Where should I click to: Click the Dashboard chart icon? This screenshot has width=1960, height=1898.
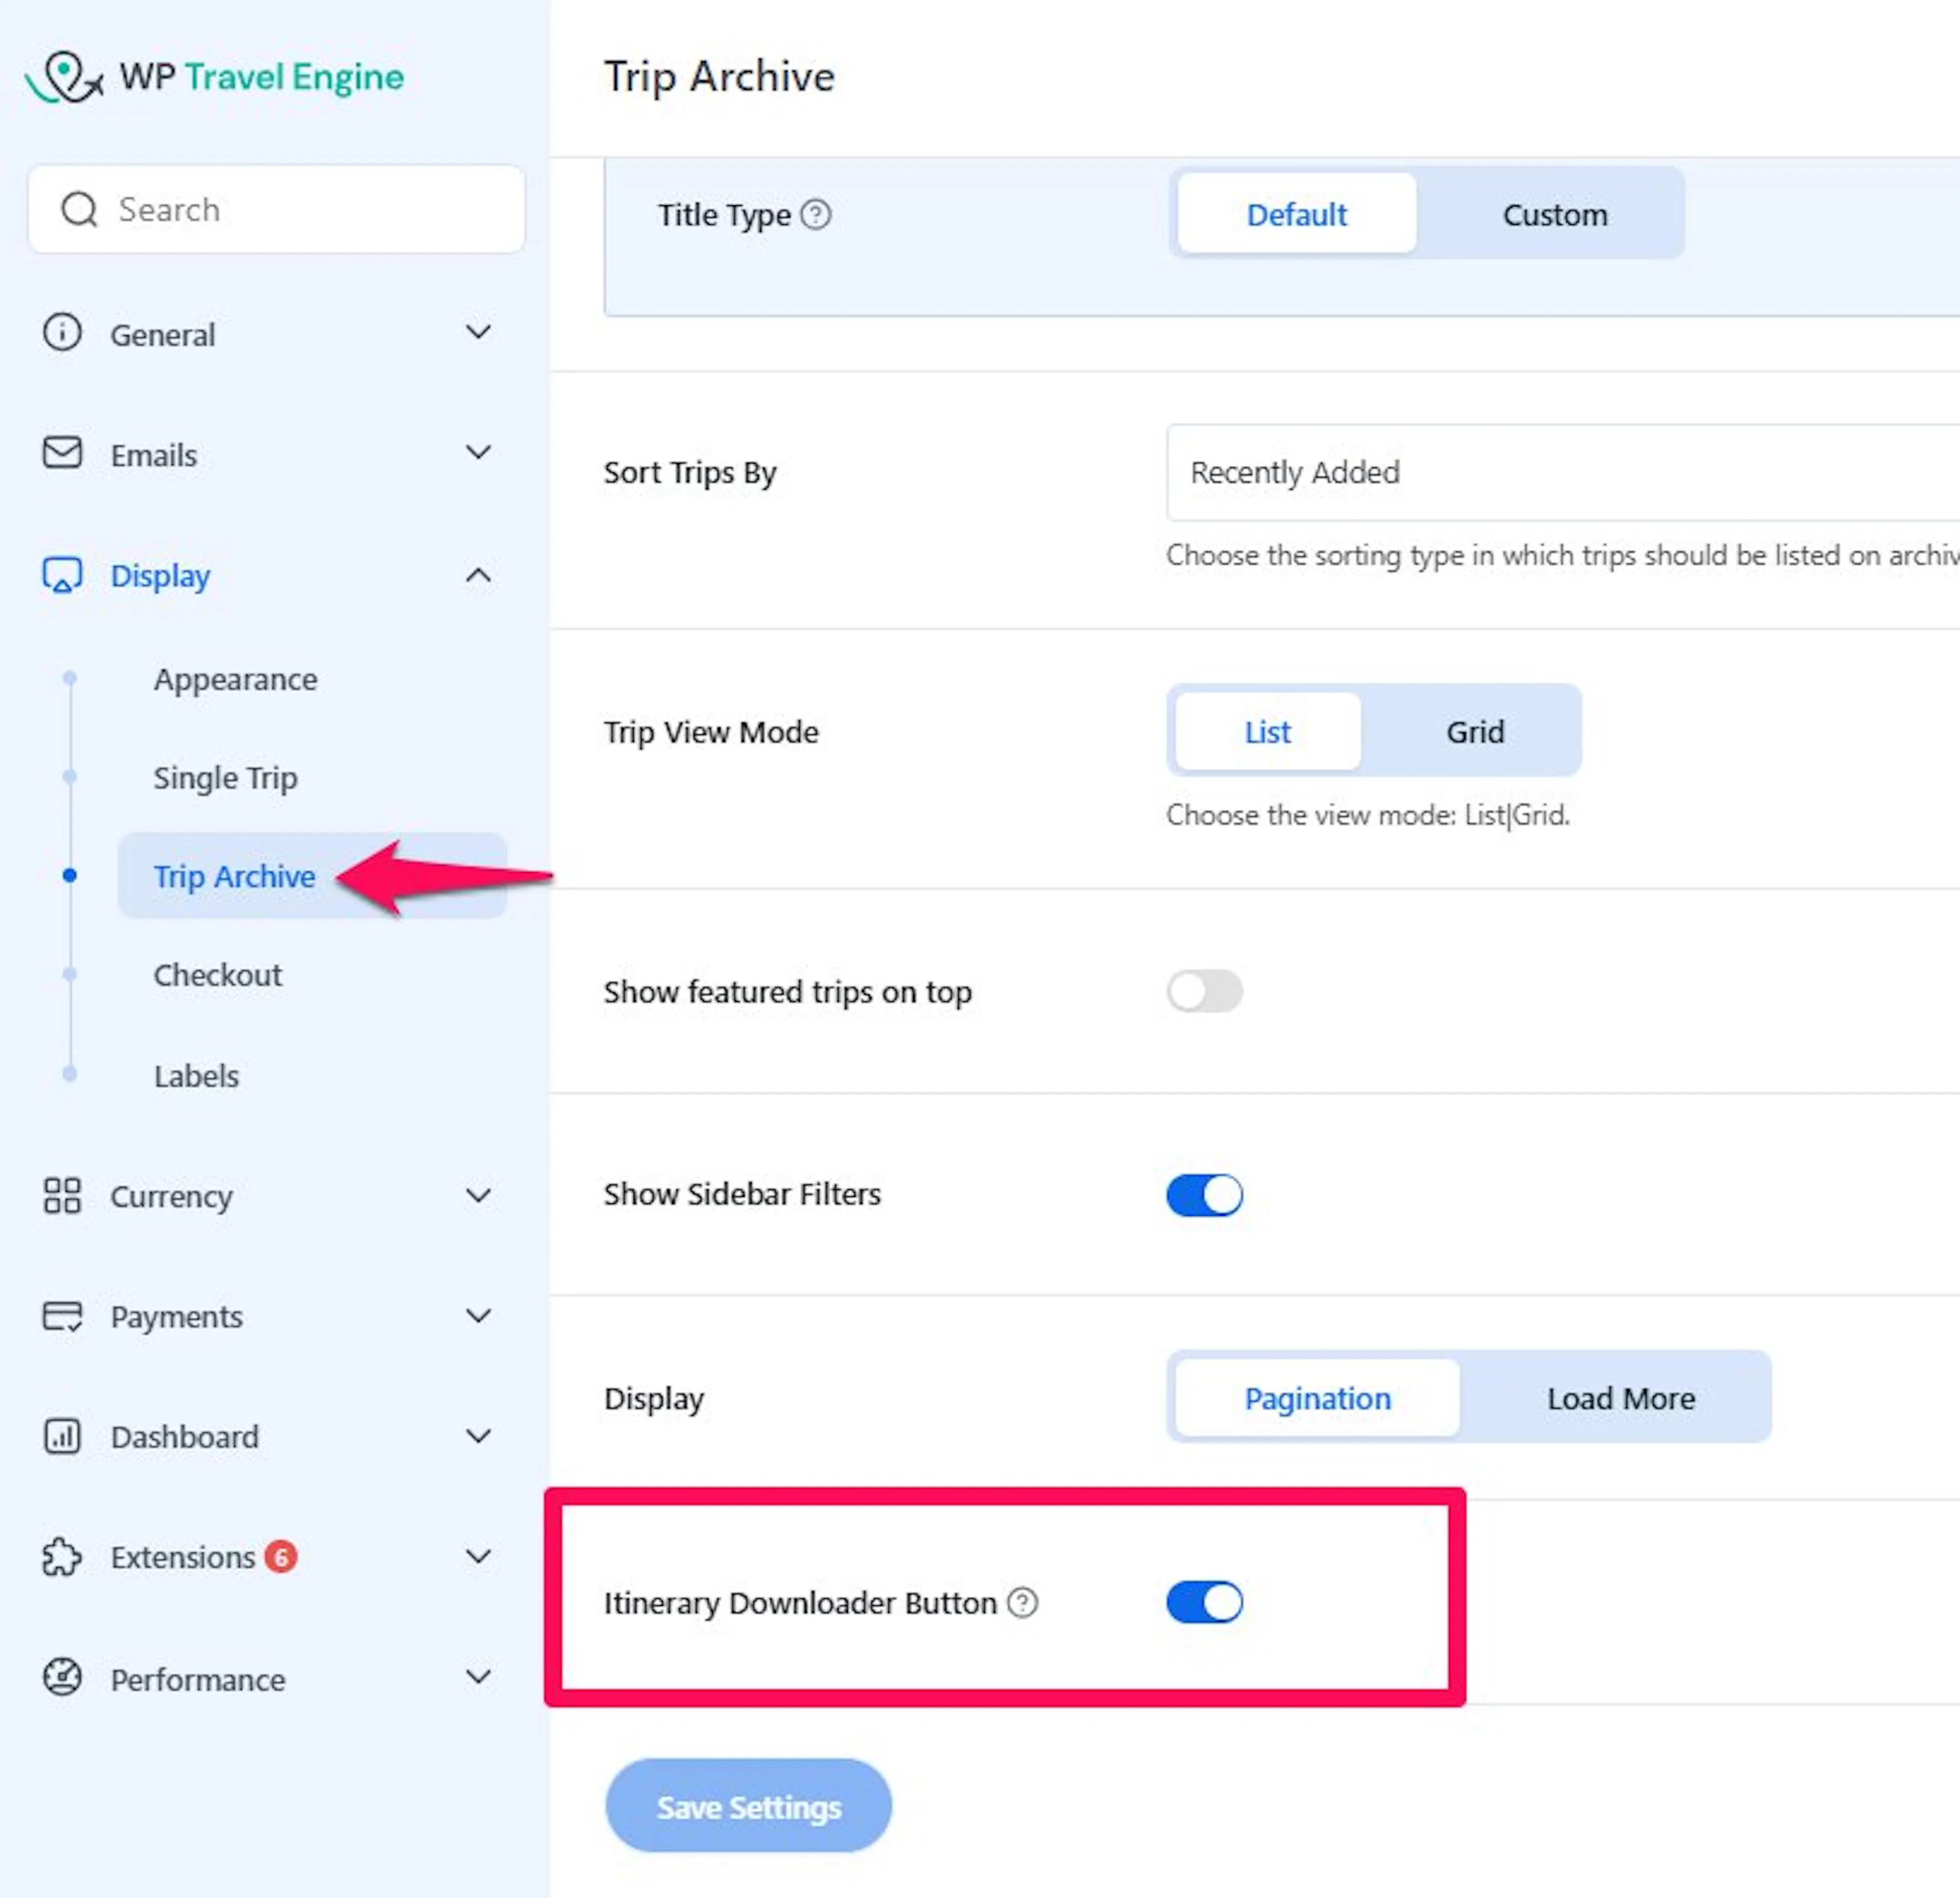click(x=62, y=1436)
